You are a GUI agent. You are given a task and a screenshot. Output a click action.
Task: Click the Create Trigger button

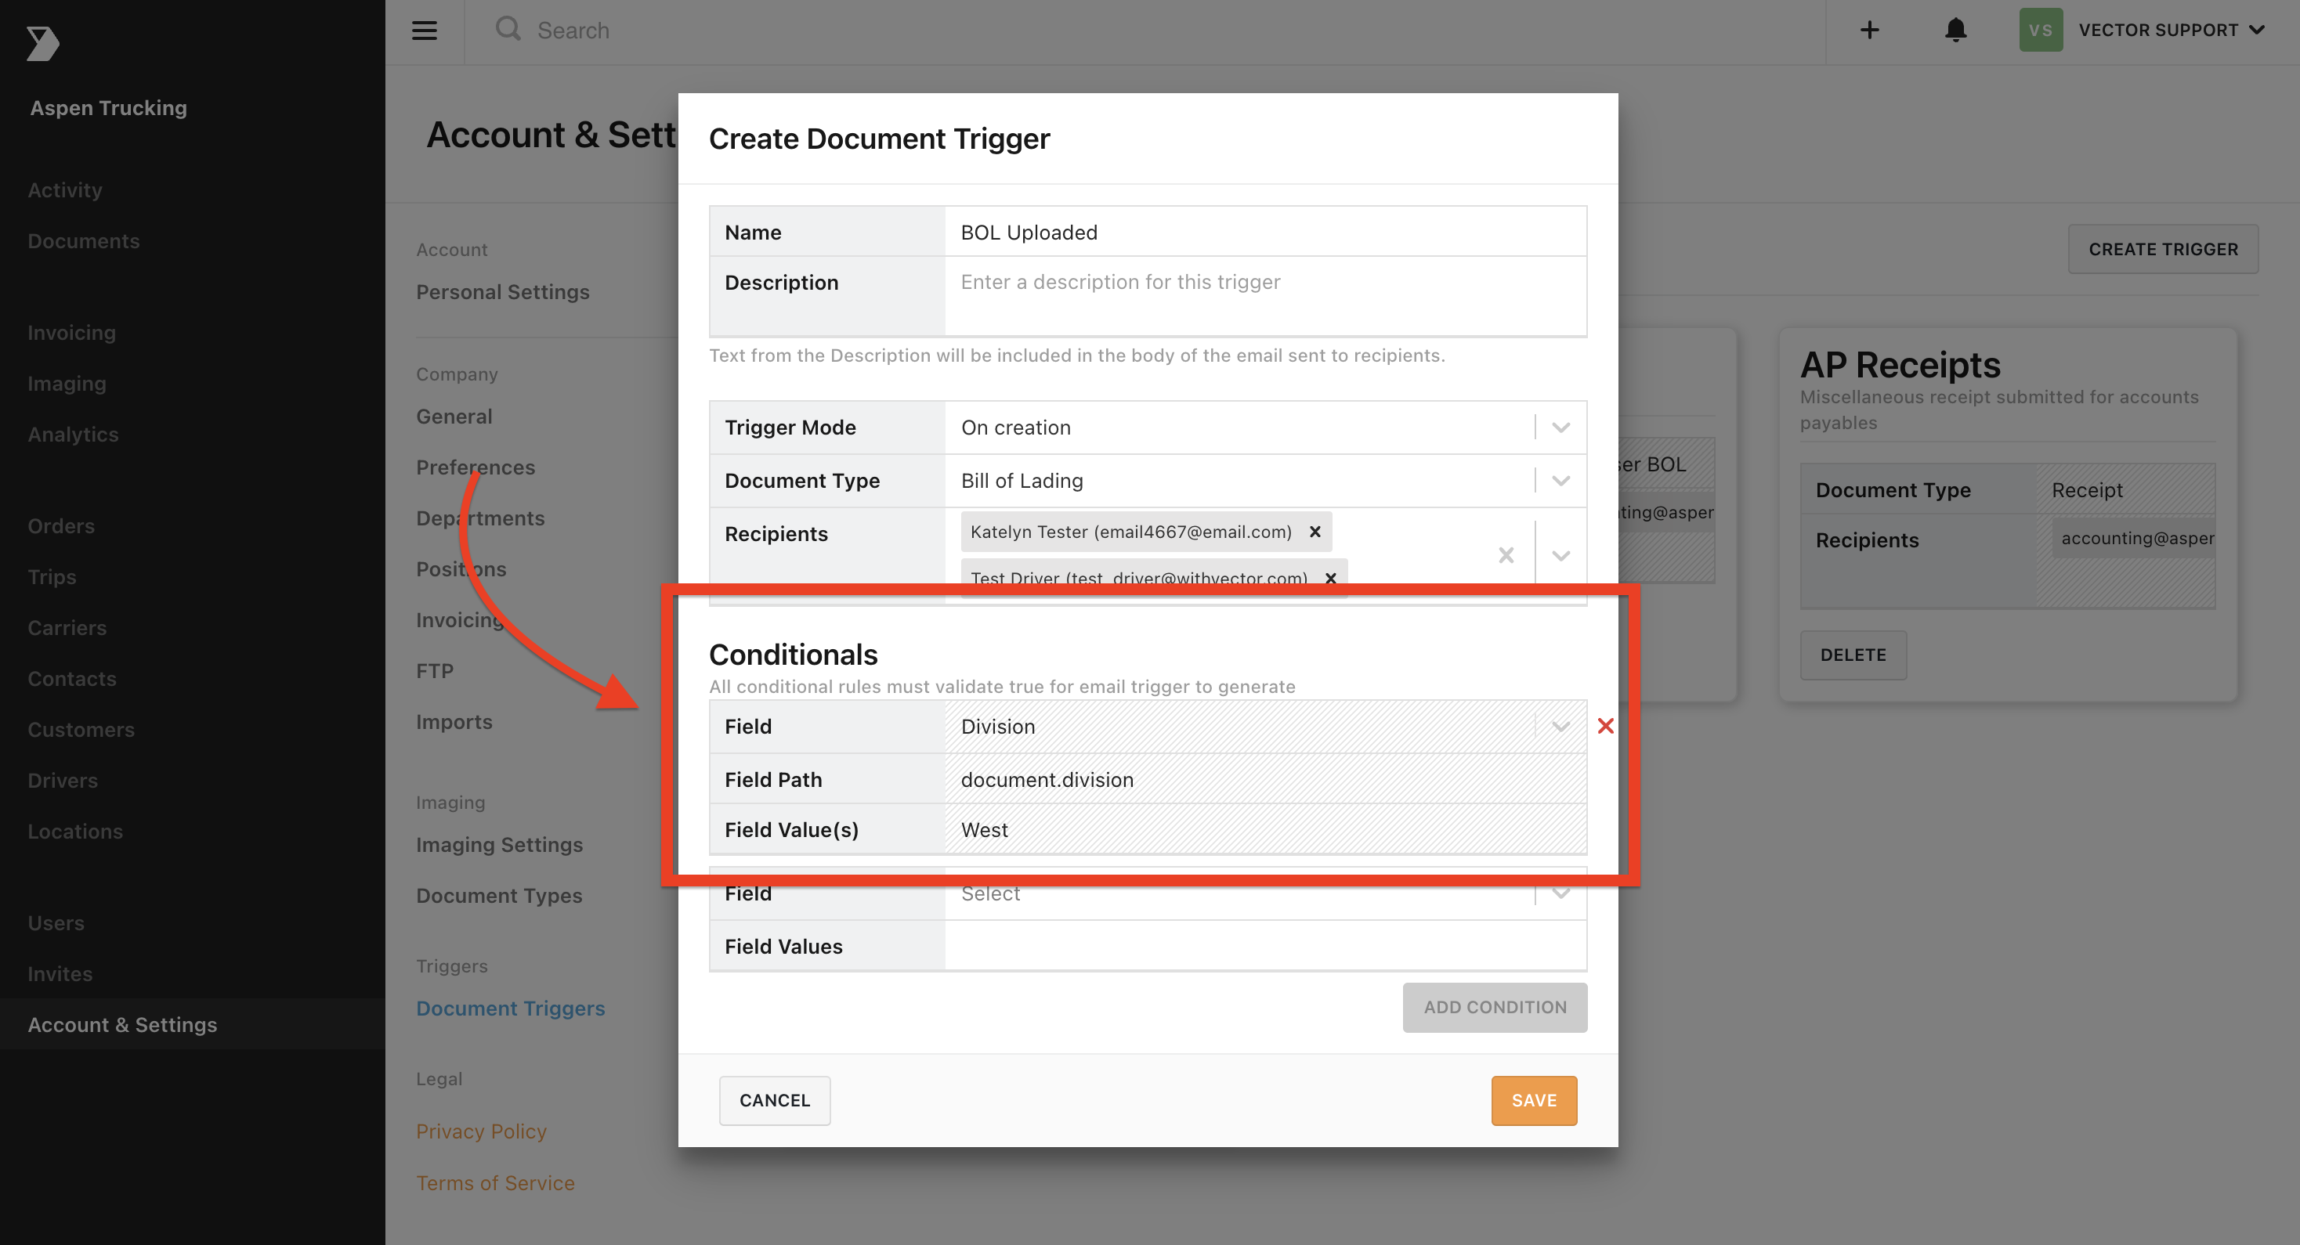tap(2162, 249)
